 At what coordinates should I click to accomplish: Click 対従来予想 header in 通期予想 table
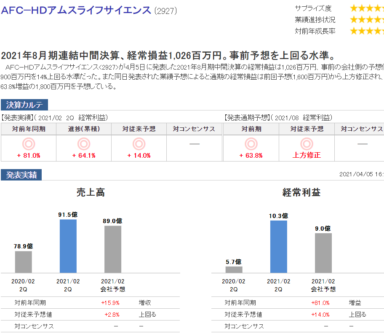pos(307,129)
